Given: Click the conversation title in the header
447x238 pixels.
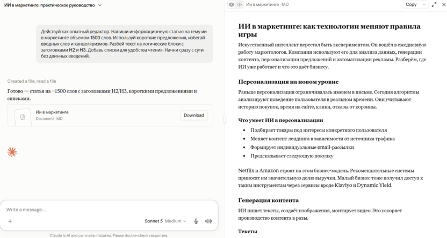Looking at the screenshot, I should tap(49, 5).
